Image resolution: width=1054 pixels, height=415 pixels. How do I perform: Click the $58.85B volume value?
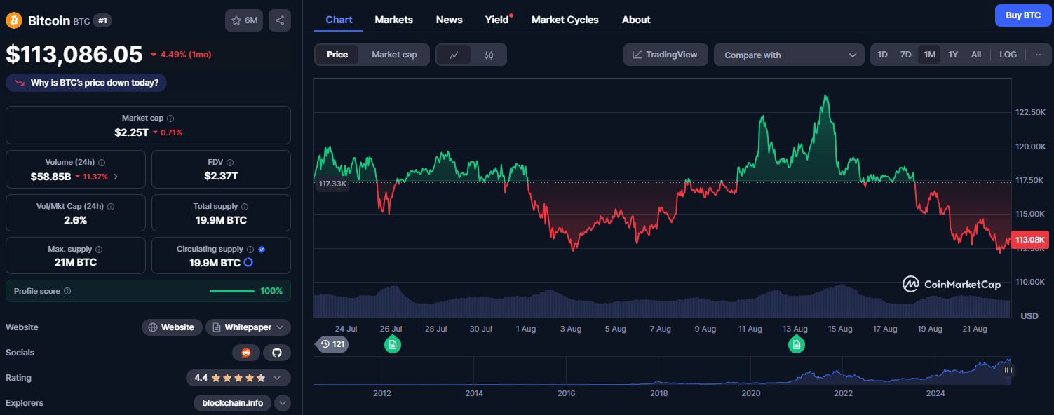(x=50, y=177)
